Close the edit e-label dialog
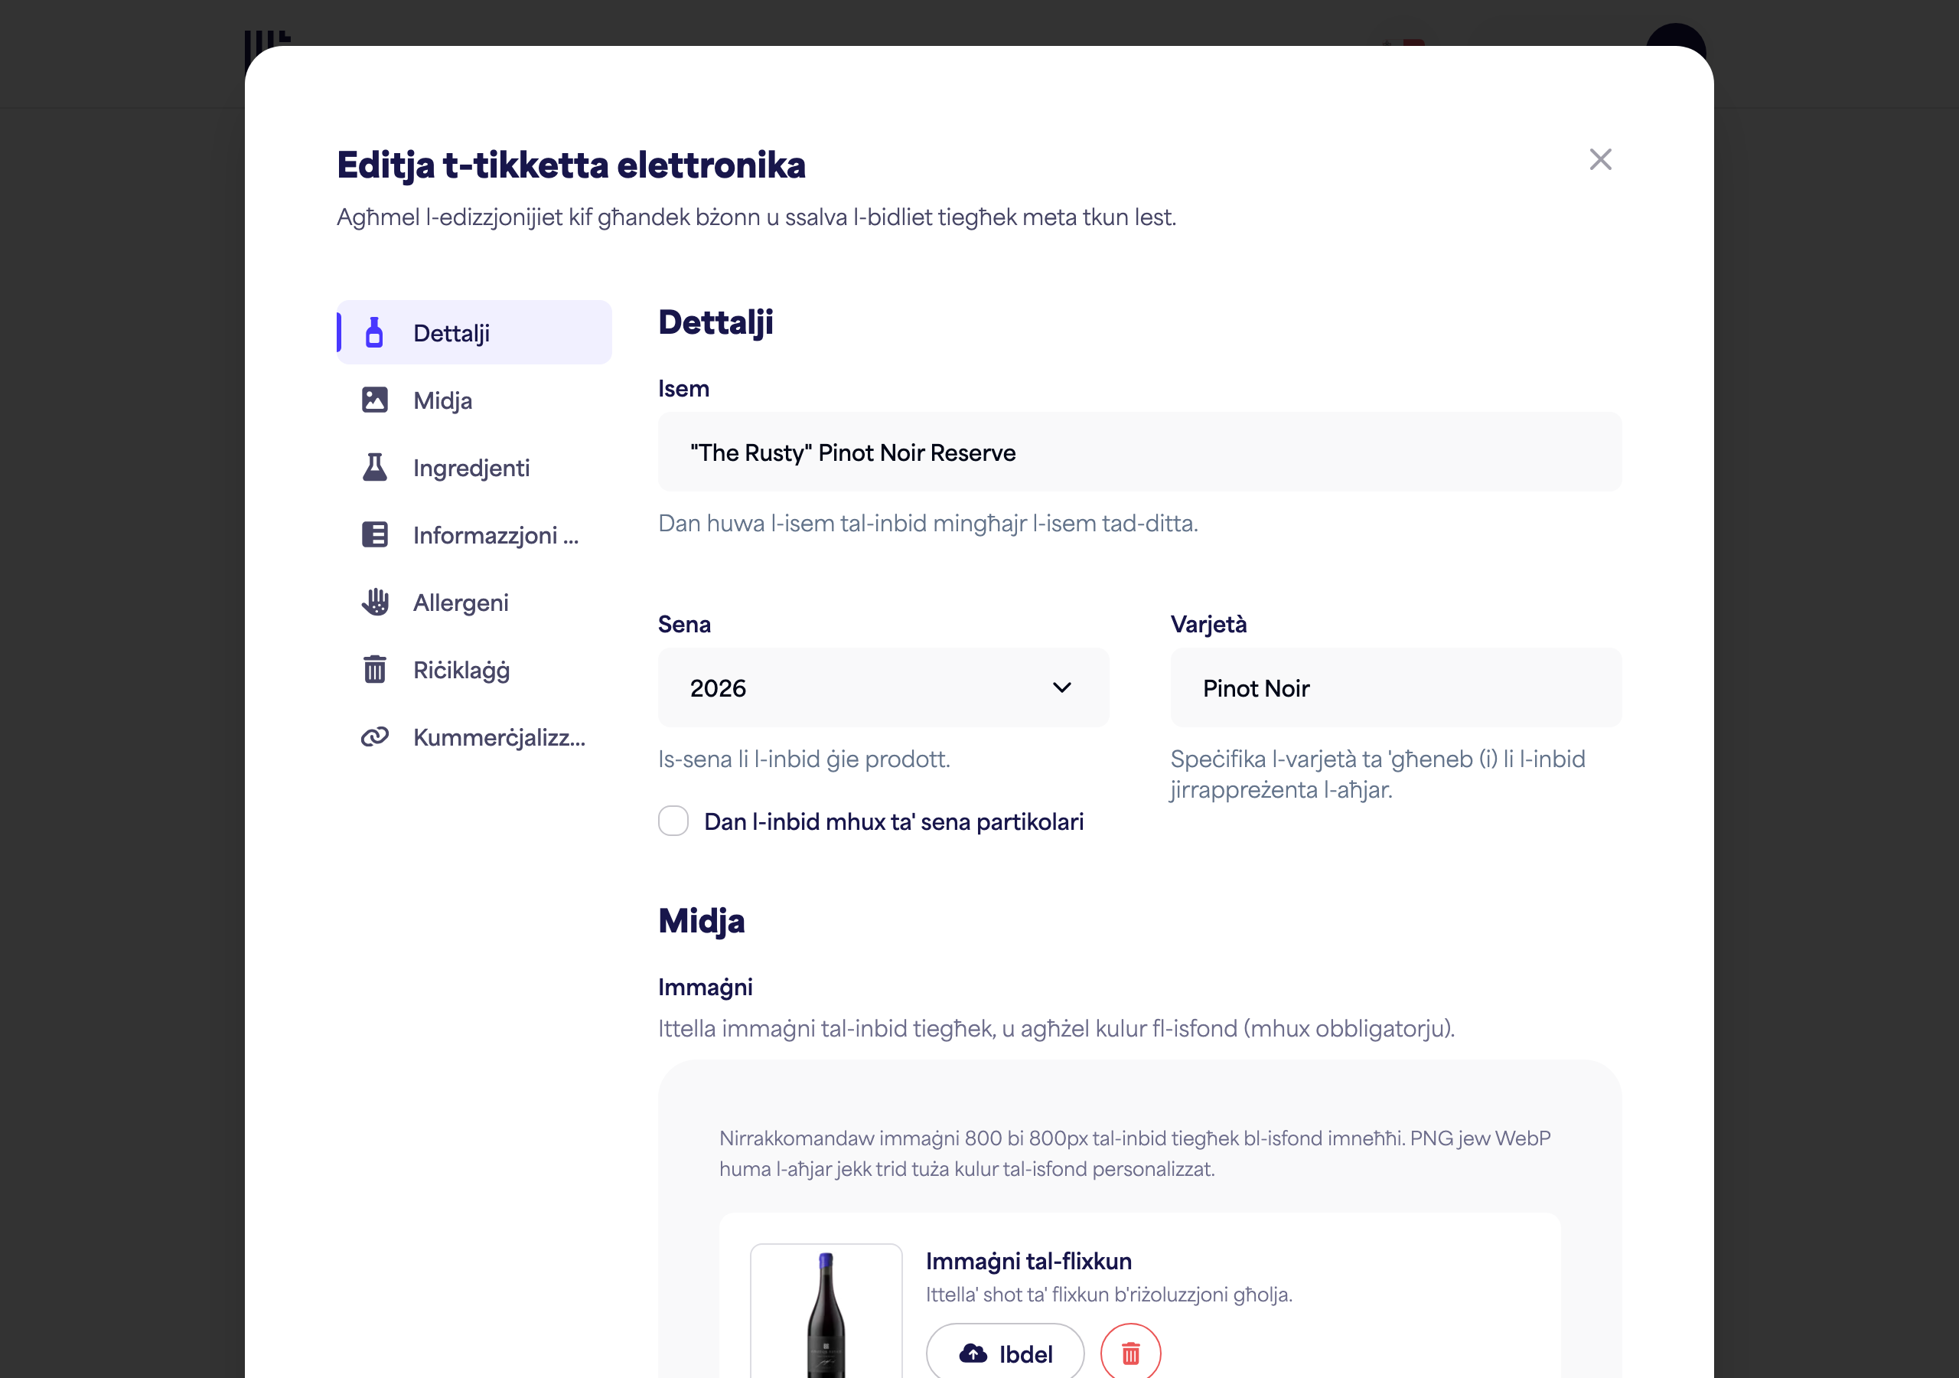This screenshot has width=1959, height=1378. 1601,160
